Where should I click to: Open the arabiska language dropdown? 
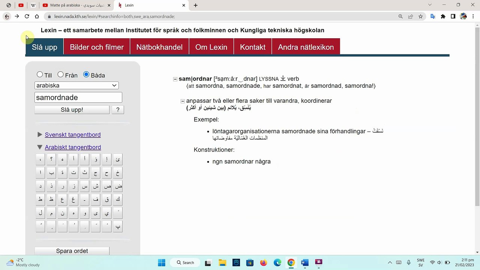[x=76, y=85]
